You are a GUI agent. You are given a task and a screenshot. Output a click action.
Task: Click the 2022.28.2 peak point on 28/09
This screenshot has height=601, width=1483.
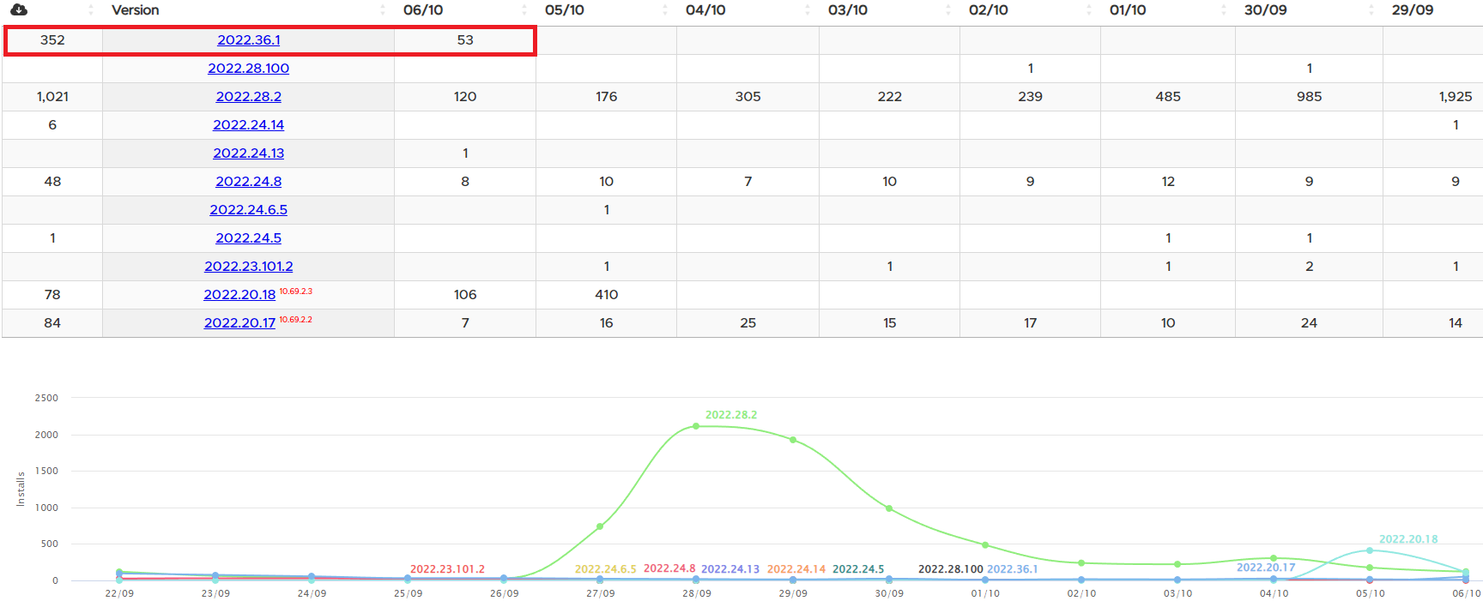tap(696, 426)
